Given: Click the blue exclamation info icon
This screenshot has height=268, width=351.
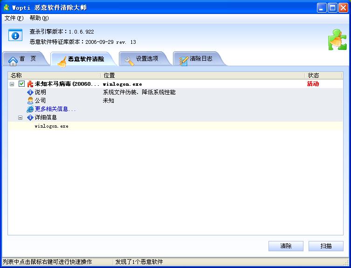Looking at the screenshot, I should pos(15,35).
